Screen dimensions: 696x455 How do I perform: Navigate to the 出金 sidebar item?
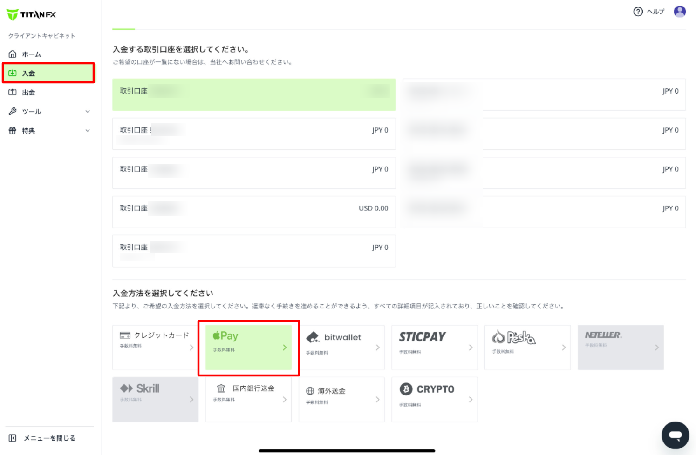pyautogui.click(x=28, y=92)
